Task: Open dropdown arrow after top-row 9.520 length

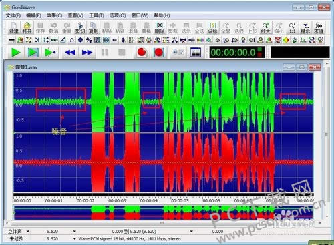Action: click(75, 231)
